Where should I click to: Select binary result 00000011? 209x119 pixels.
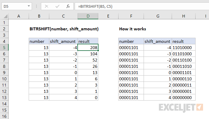tap(184, 85)
